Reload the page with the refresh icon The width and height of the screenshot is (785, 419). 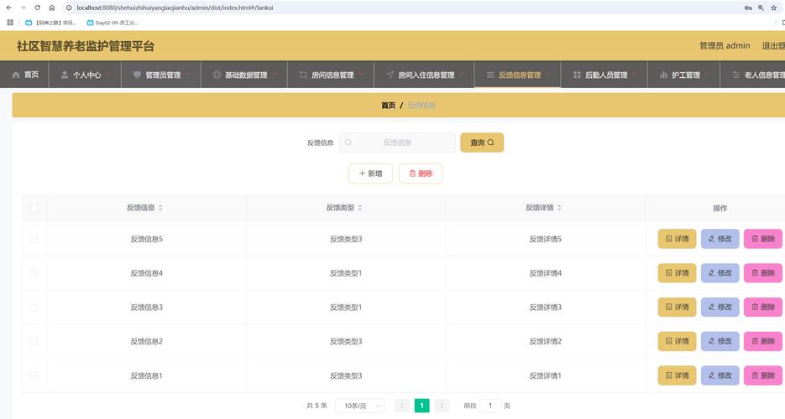[37, 8]
